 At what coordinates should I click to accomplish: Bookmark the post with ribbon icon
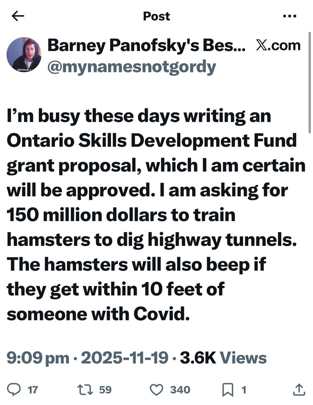pos(228,390)
